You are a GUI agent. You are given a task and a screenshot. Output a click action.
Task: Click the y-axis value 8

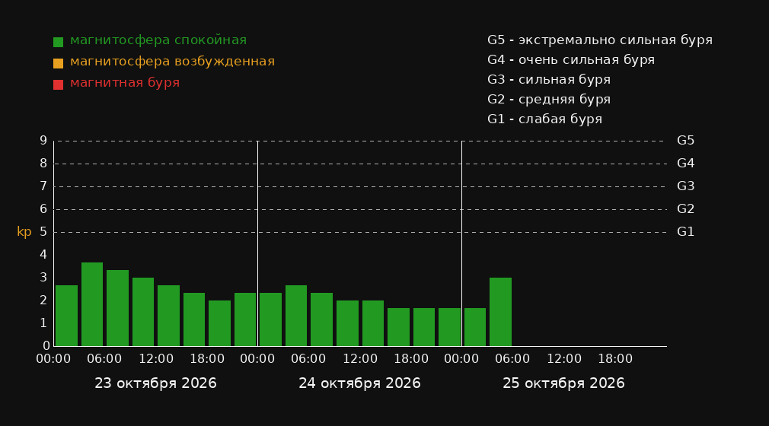click(43, 164)
